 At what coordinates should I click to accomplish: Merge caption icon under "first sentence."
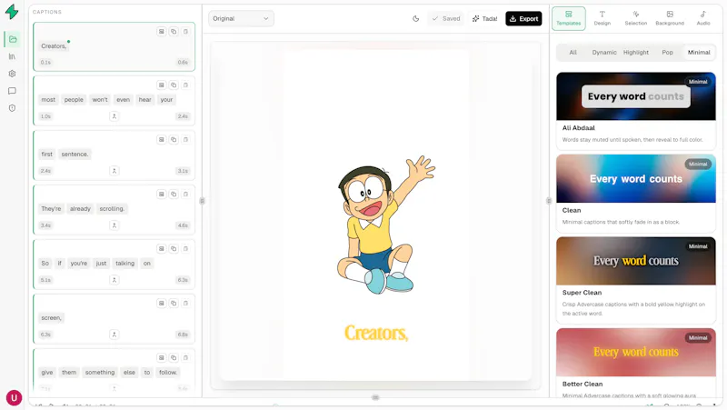115,171
